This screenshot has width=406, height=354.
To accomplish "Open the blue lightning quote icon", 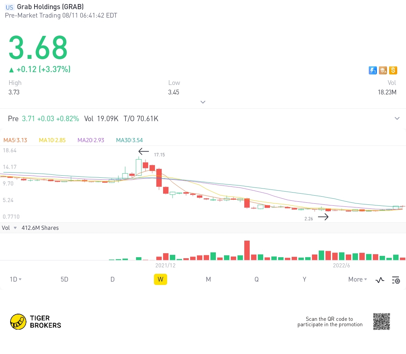I will (x=373, y=70).
